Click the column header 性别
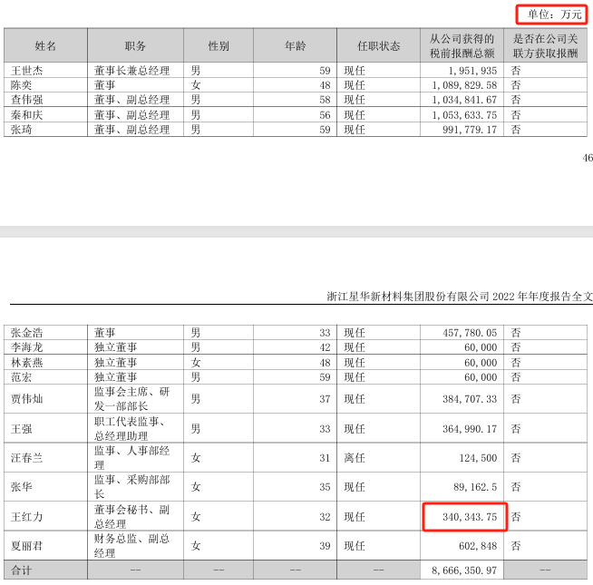This screenshot has height=585, width=593. click(219, 45)
